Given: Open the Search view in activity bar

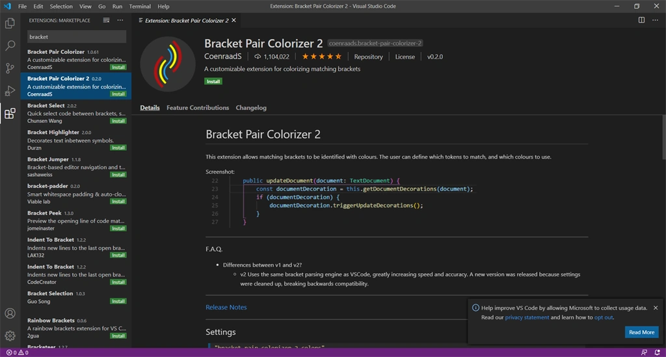Looking at the screenshot, I should [x=10, y=46].
